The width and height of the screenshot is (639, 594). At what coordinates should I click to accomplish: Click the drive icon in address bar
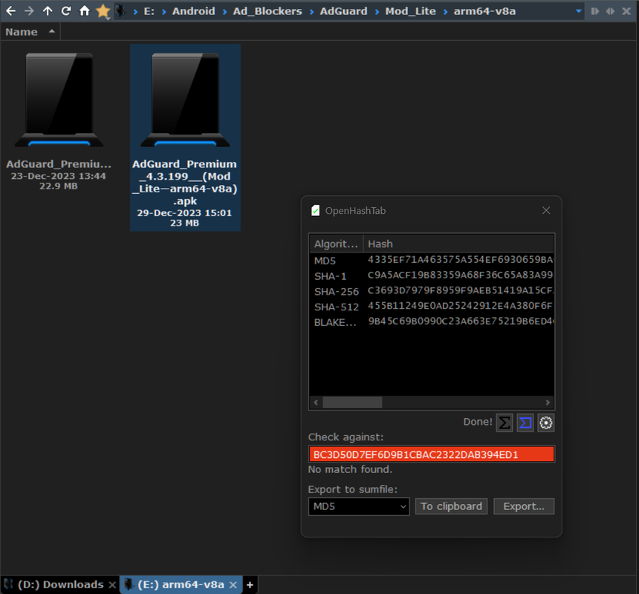click(120, 11)
